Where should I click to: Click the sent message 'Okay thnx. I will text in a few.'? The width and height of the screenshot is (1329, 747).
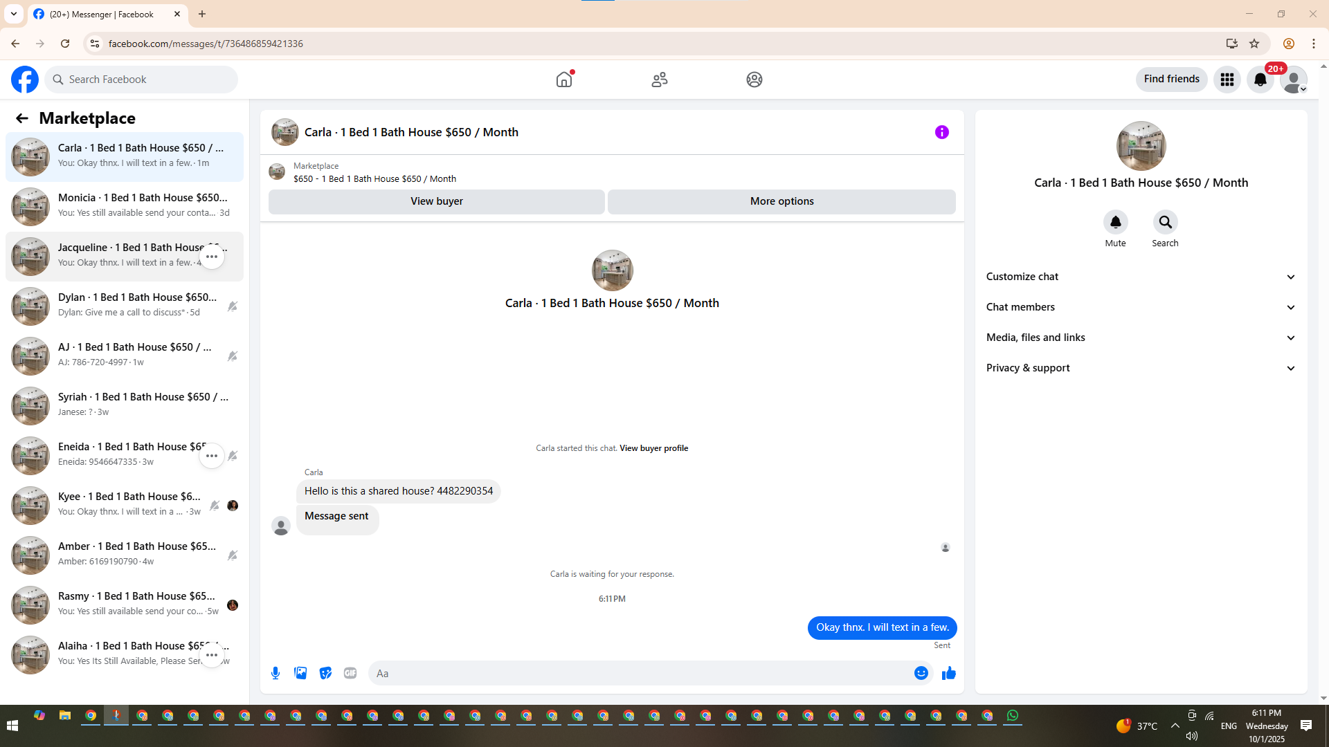(x=883, y=628)
